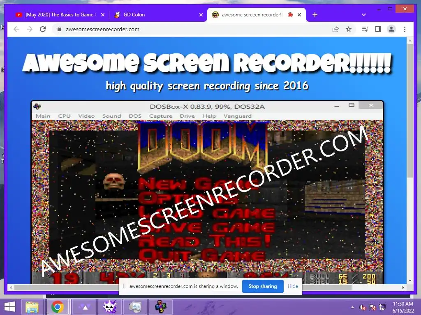Open the Chrome profile avatar

pos(391,29)
